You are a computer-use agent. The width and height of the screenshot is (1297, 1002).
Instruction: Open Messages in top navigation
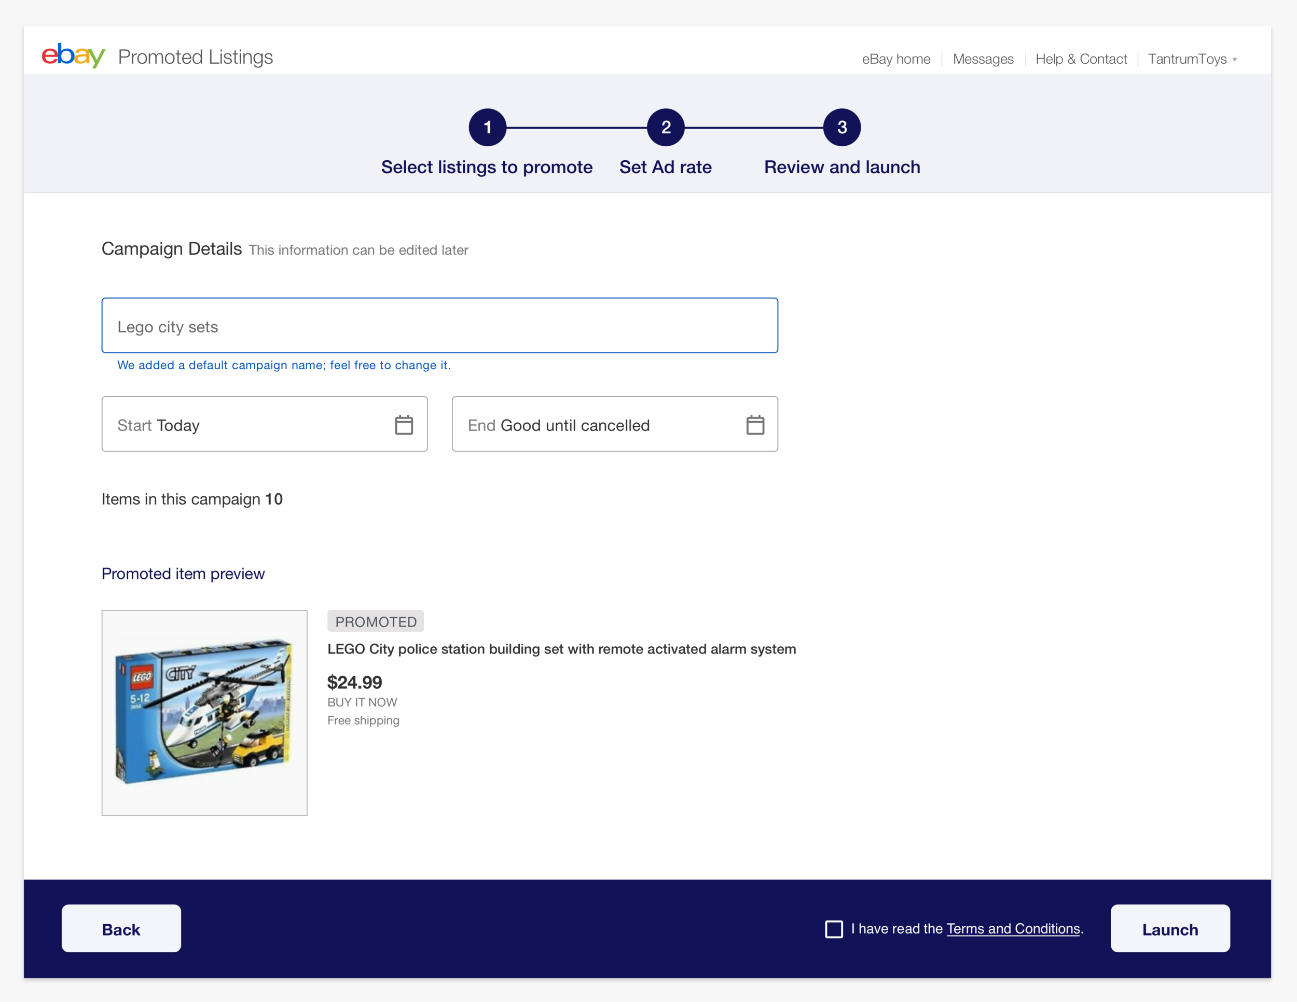coord(983,59)
